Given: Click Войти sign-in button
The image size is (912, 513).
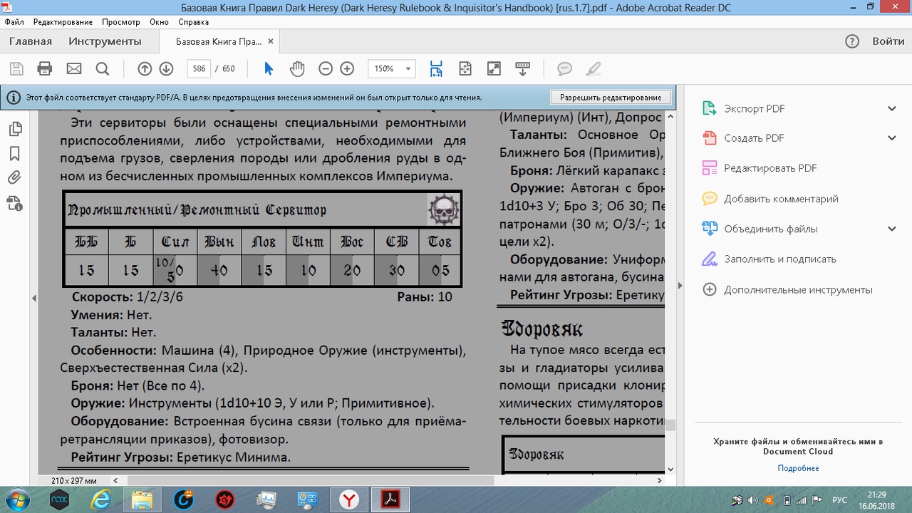Looking at the screenshot, I should click(x=888, y=41).
